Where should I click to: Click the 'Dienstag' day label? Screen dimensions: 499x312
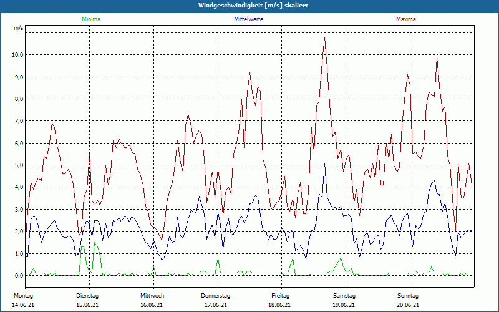(x=87, y=296)
